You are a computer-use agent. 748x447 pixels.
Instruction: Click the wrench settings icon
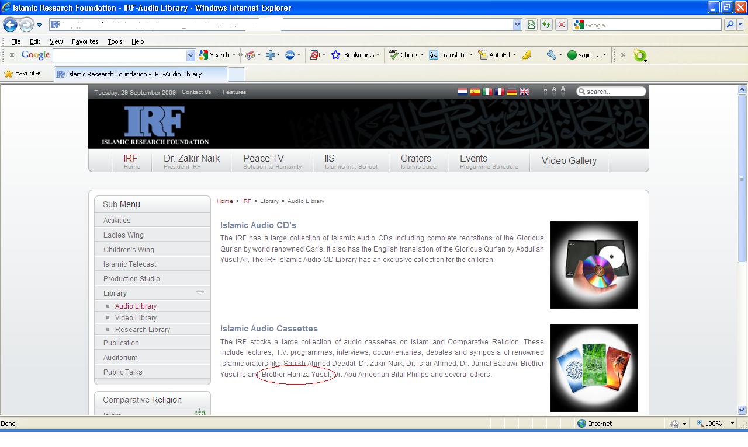click(551, 55)
